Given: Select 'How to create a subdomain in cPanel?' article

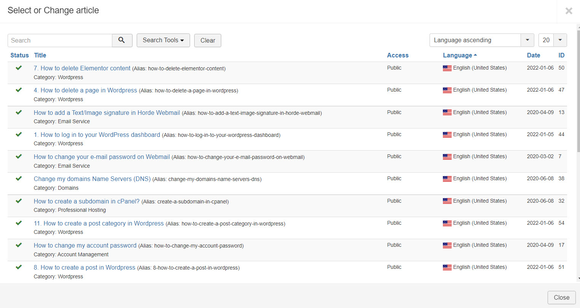Looking at the screenshot, I should coord(86,201).
